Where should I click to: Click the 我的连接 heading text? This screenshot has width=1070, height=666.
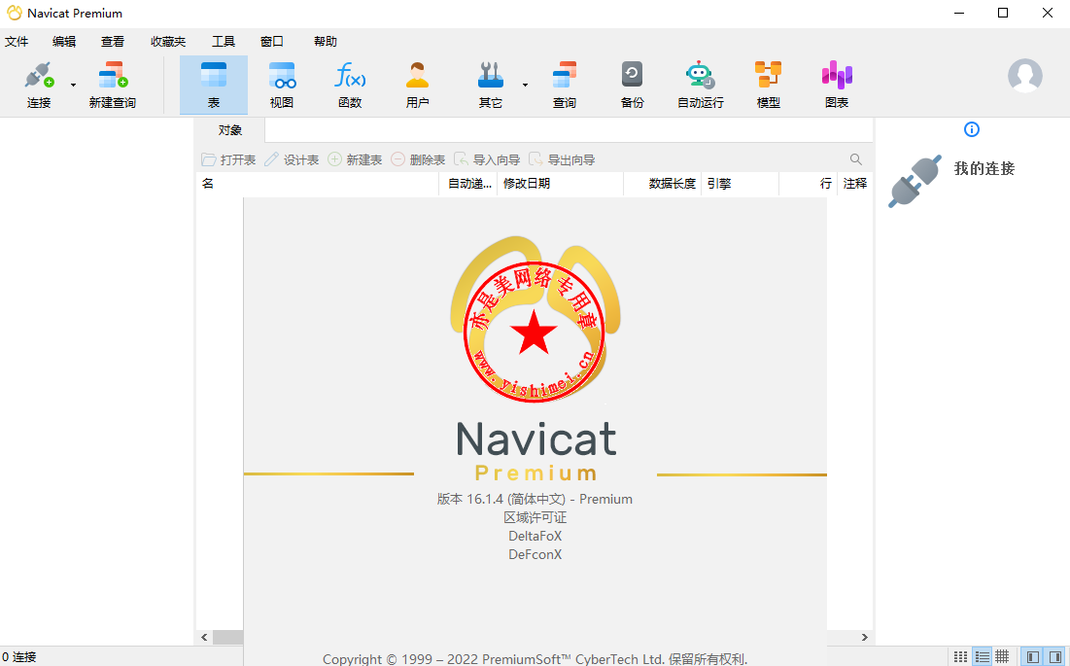click(984, 168)
